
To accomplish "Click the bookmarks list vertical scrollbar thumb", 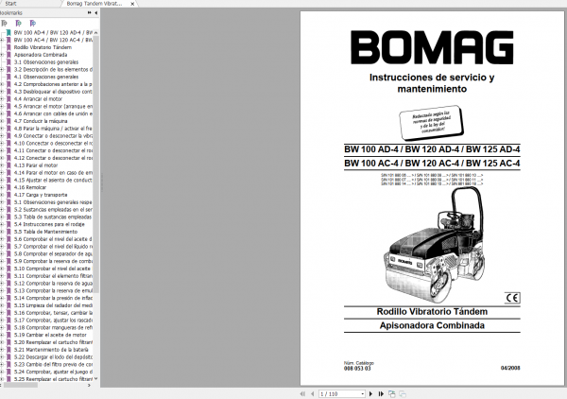I will coord(95,164).
